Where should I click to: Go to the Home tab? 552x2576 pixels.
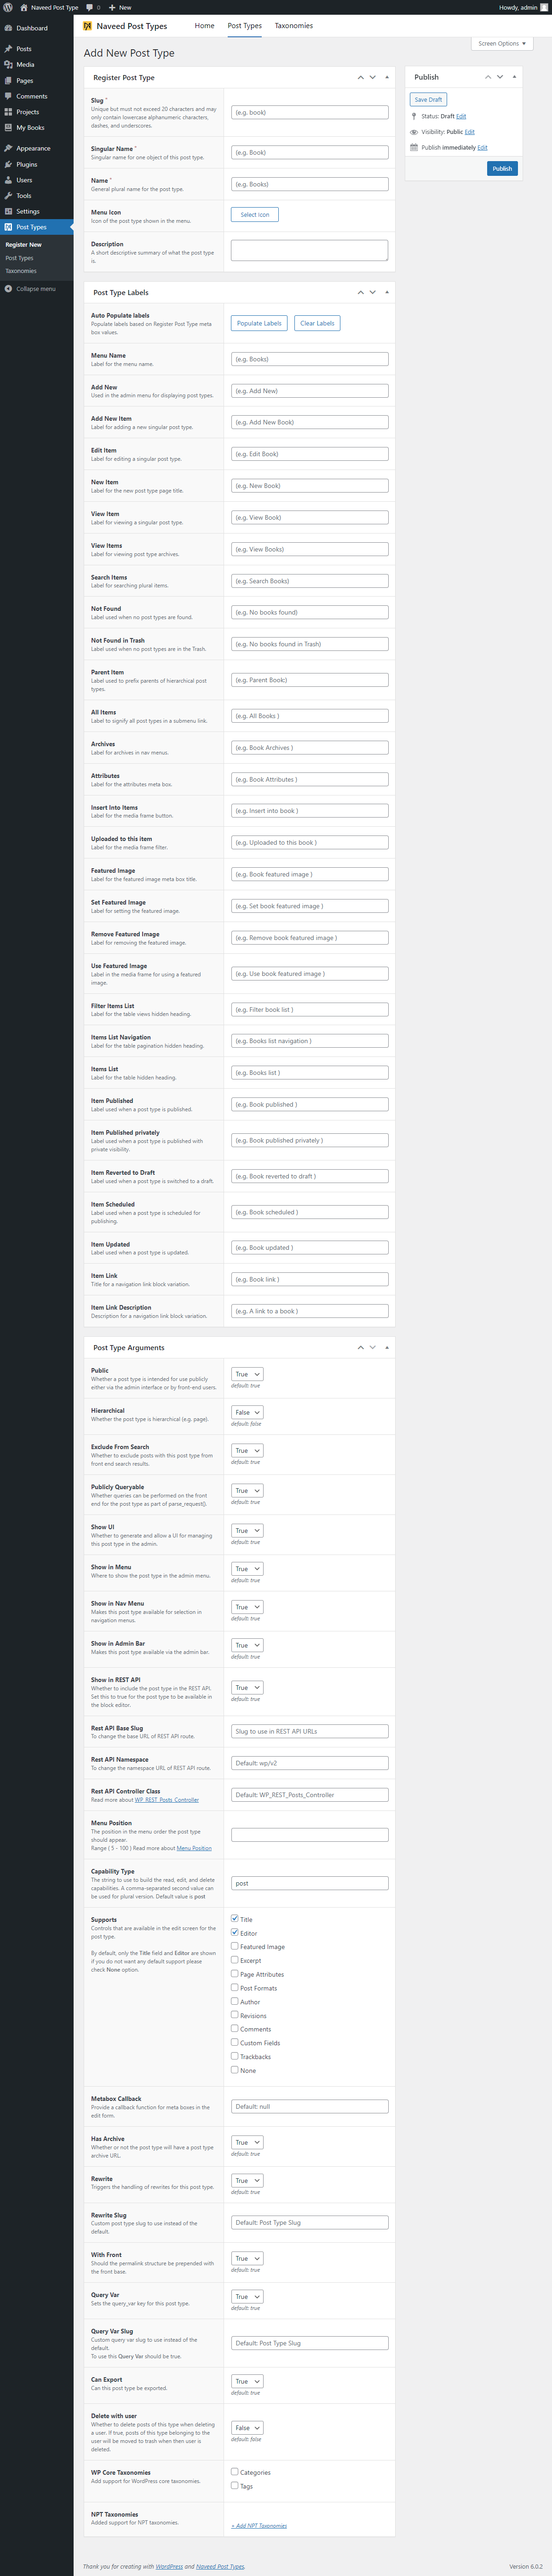tap(204, 26)
